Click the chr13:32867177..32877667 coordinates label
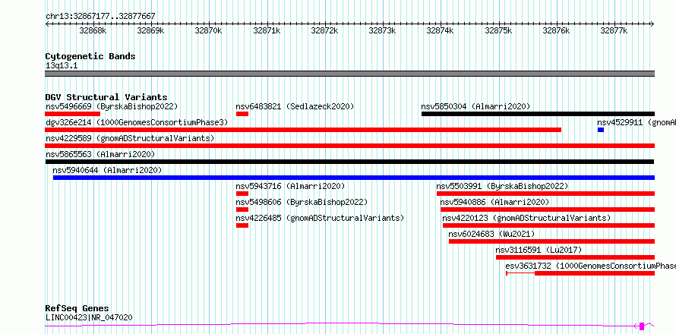Screen dimensions: 676x334 pyautogui.click(x=100, y=17)
